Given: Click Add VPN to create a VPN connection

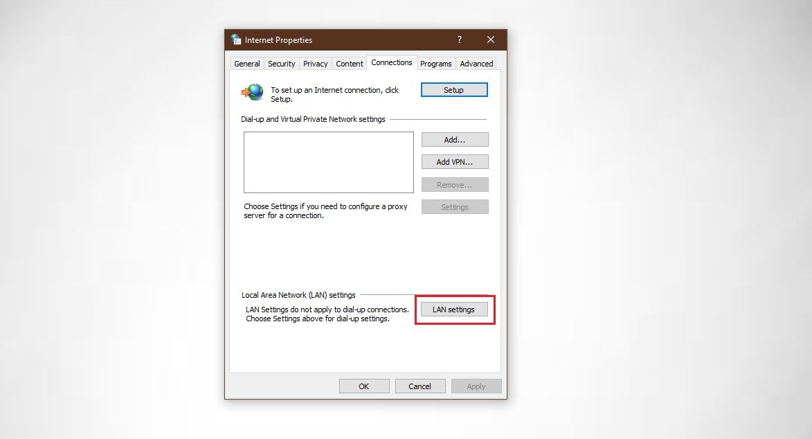Looking at the screenshot, I should pos(454,161).
